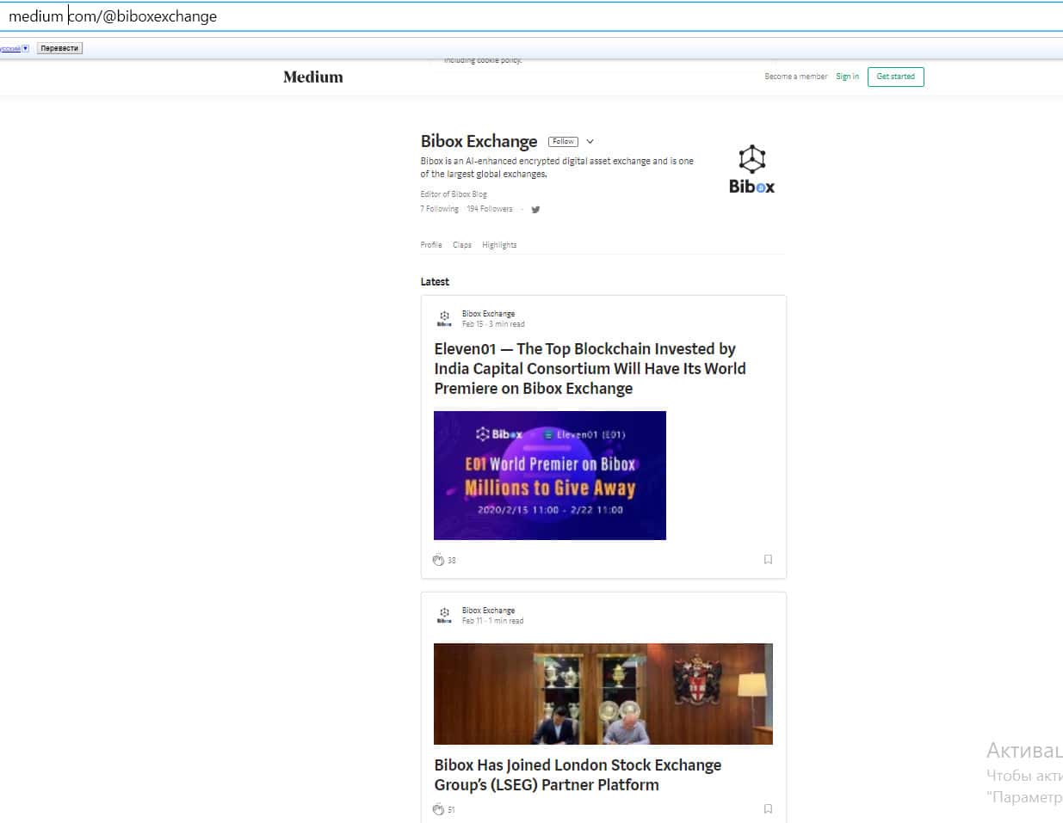
Task: Clap for the Eleven01 article
Action: [438, 560]
